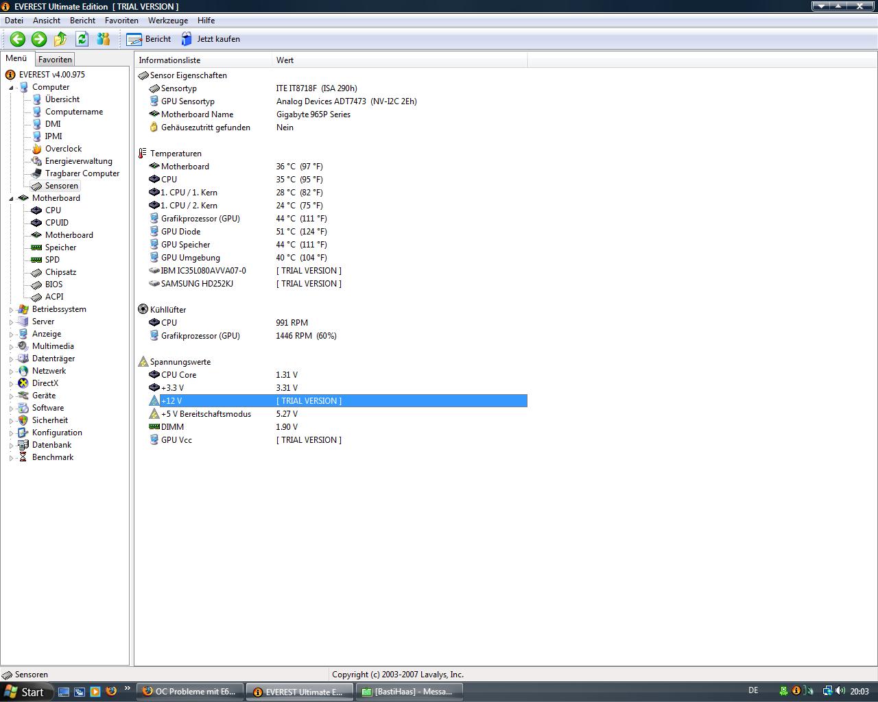The width and height of the screenshot is (878, 702).
Task: Click the Overclock flame icon
Action: 36,149
